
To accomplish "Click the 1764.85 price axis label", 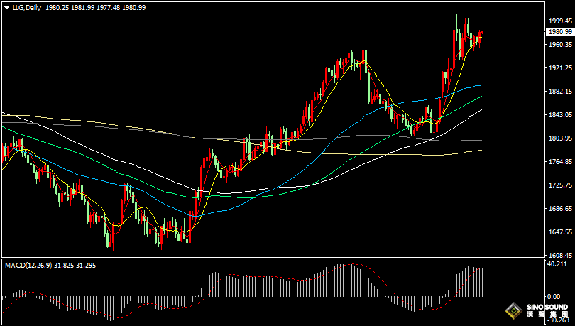I will [x=559, y=162].
